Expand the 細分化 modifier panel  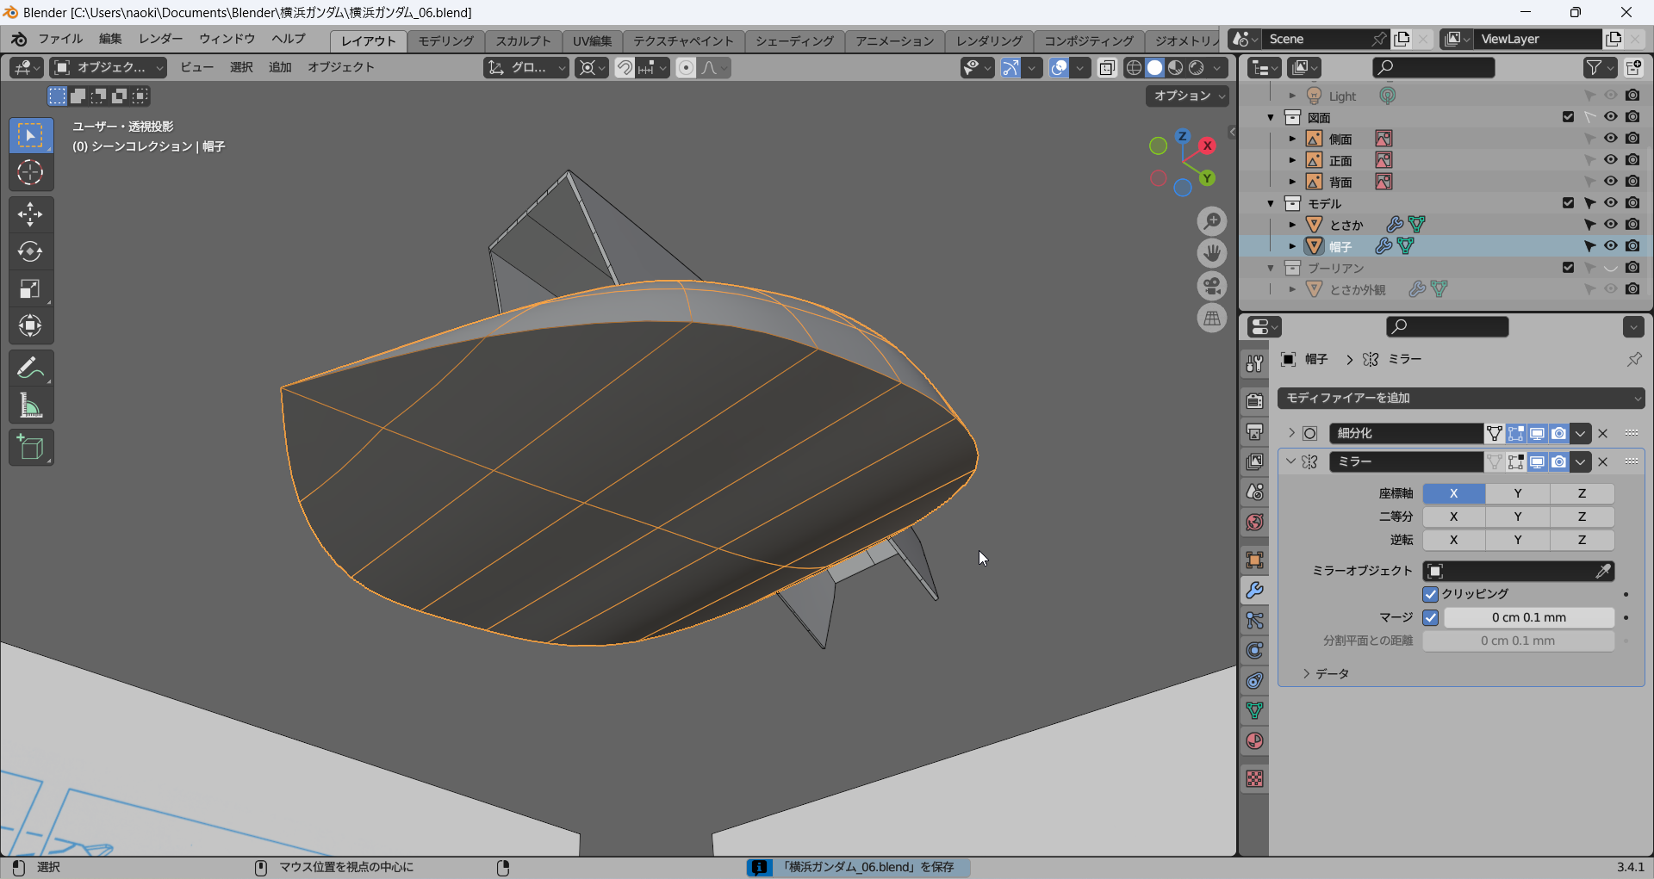[1291, 433]
